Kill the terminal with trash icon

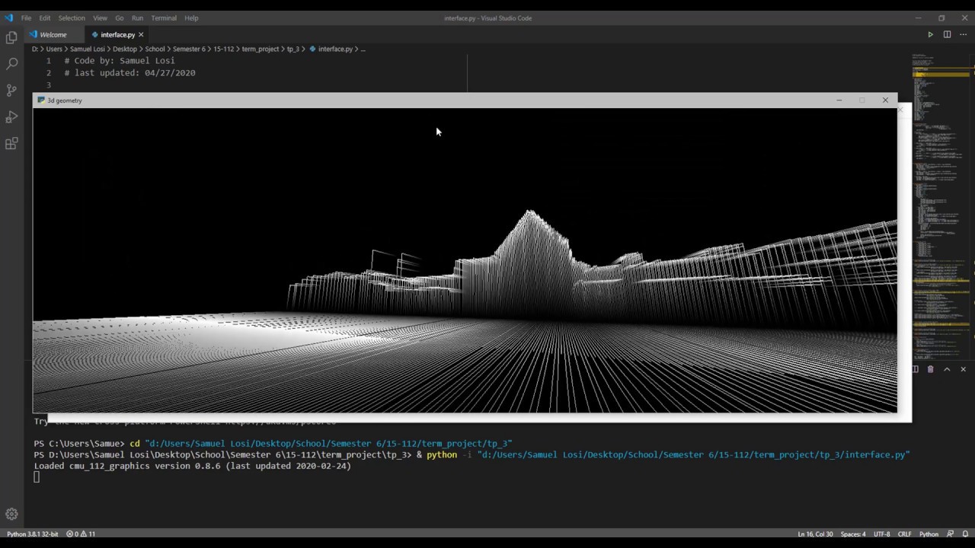(x=930, y=369)
